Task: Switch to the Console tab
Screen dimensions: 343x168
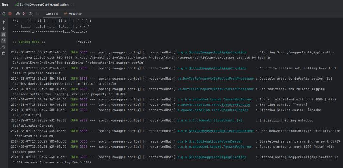Action: (52, 14)
